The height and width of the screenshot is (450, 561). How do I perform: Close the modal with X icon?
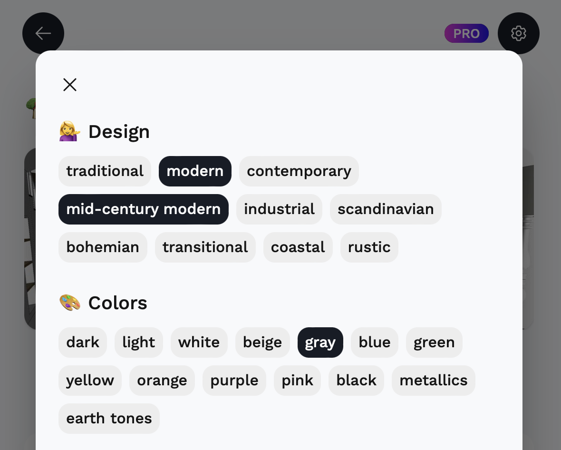point(70,85)
